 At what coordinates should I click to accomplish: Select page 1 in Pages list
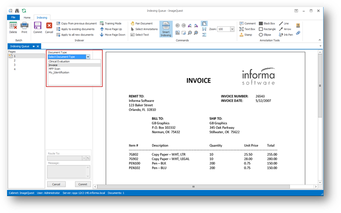coord(26,56)
